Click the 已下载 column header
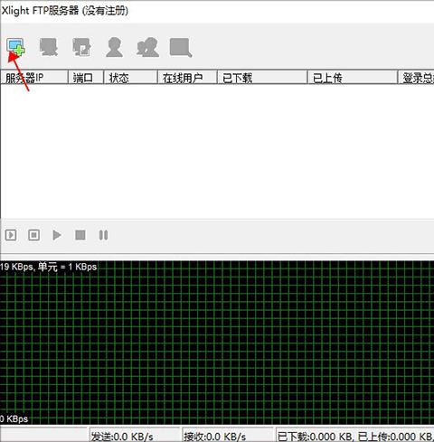This screenshot has height=442, width=434. [x=262, y=78]
